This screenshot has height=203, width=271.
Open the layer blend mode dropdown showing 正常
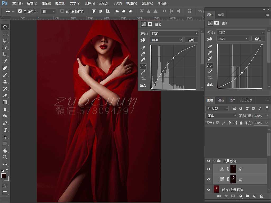(x=221, y=116)
